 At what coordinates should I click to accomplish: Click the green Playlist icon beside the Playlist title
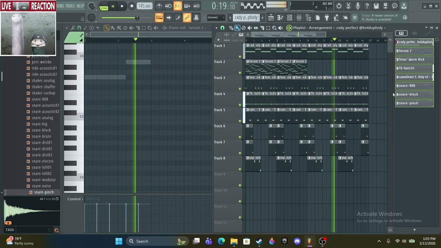point(289,28)
